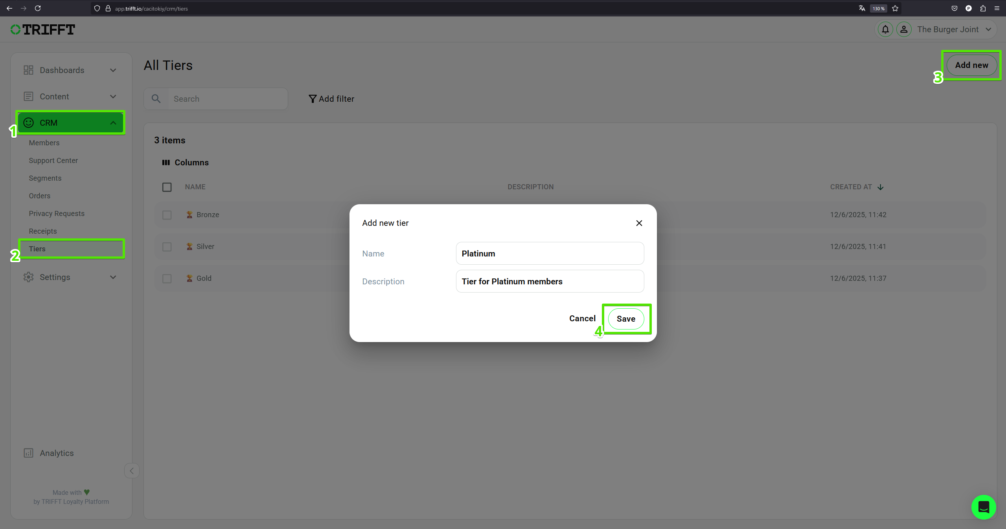Close the Add new tier dialog

coord(639,223)
